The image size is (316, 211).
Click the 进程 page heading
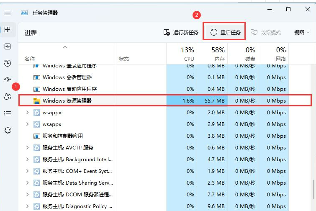[31, 33]
